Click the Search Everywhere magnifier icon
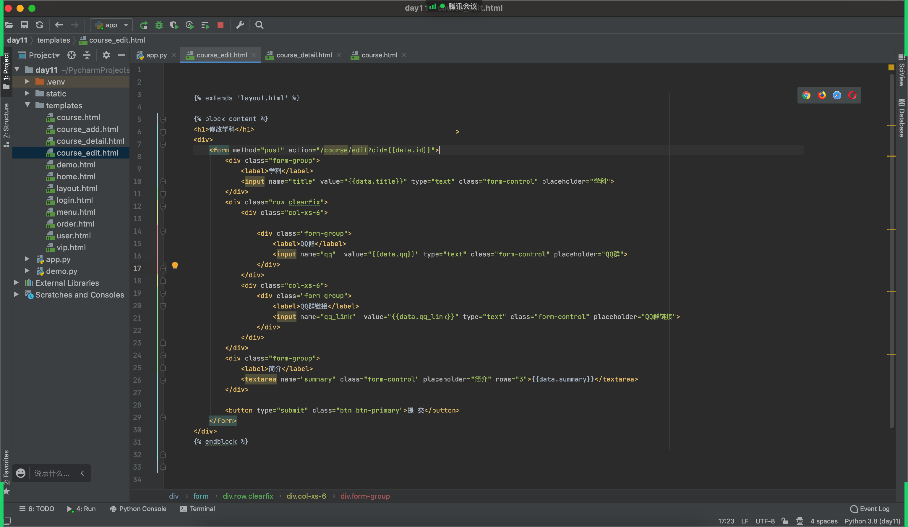 (260, 25)
